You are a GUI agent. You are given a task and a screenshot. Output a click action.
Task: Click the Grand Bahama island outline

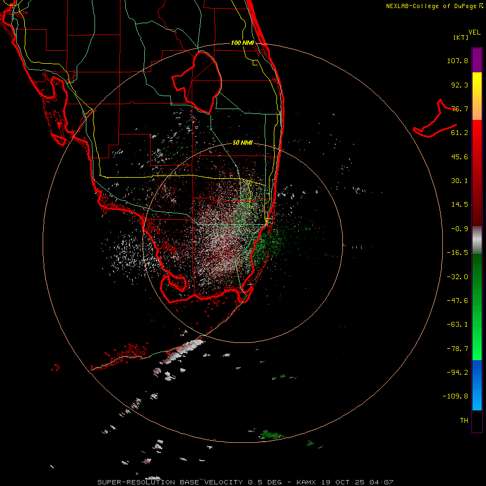[435, 118]
